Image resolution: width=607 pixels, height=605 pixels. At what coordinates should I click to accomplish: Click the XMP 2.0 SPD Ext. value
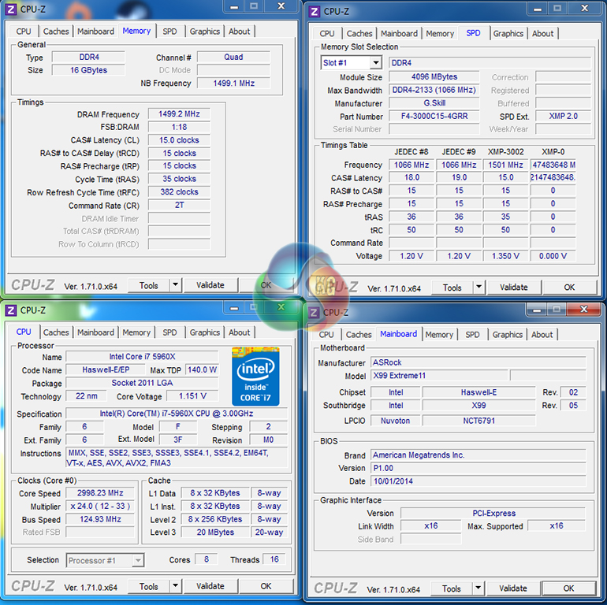564,116
